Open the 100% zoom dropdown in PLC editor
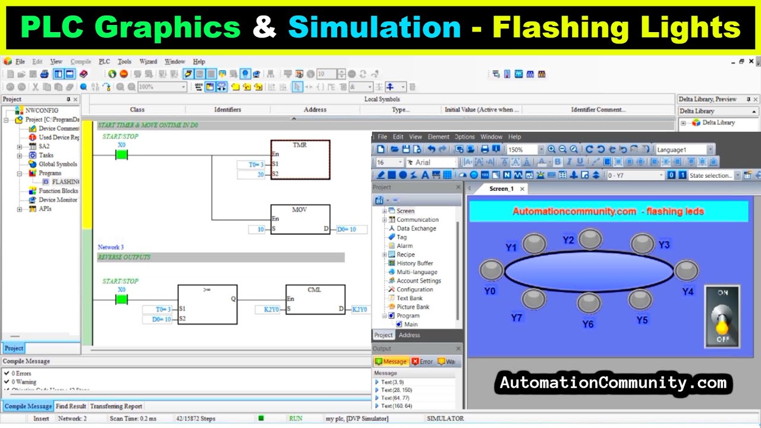The image size is (761, 428). tap(183, 87)
